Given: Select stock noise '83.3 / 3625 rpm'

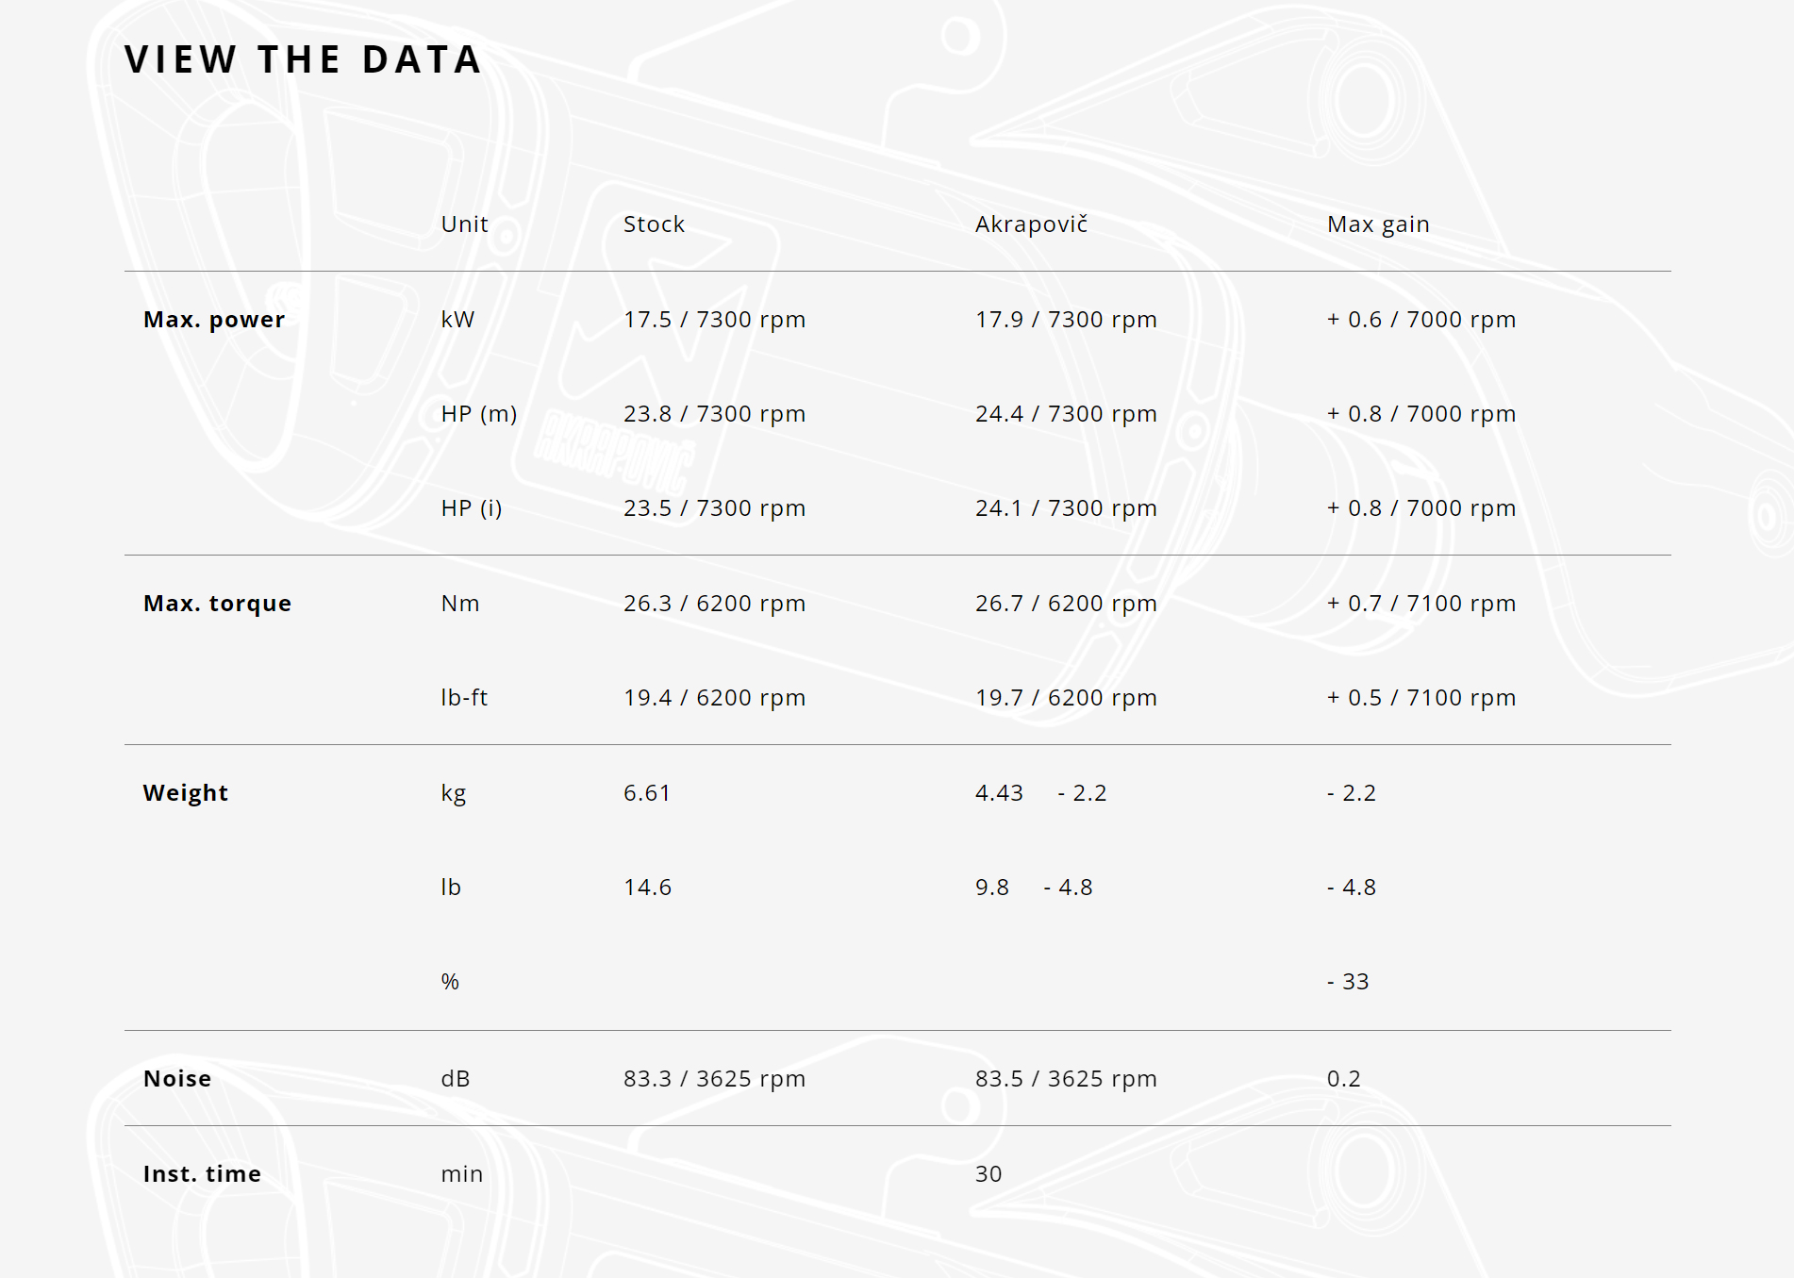Looking at the screenshot, I should pyautogui.click(x=714, y=1079).
